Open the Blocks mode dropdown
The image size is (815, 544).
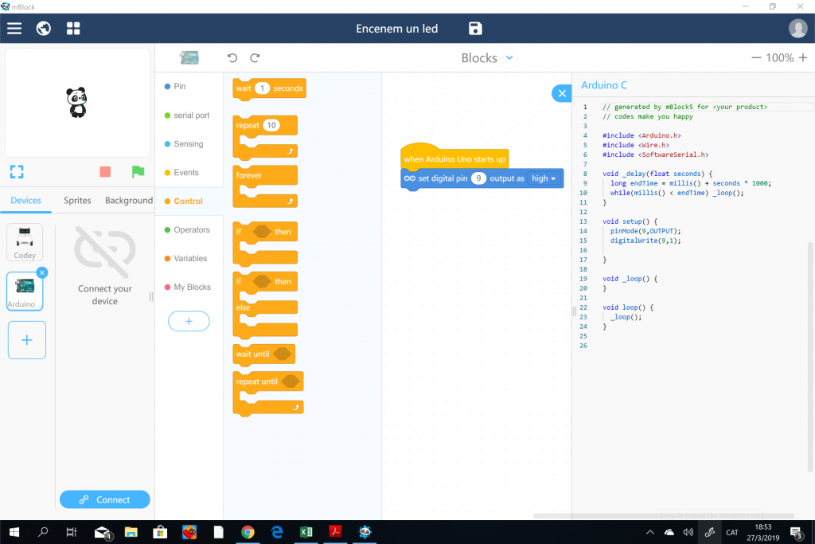click(x=509, y=58)
